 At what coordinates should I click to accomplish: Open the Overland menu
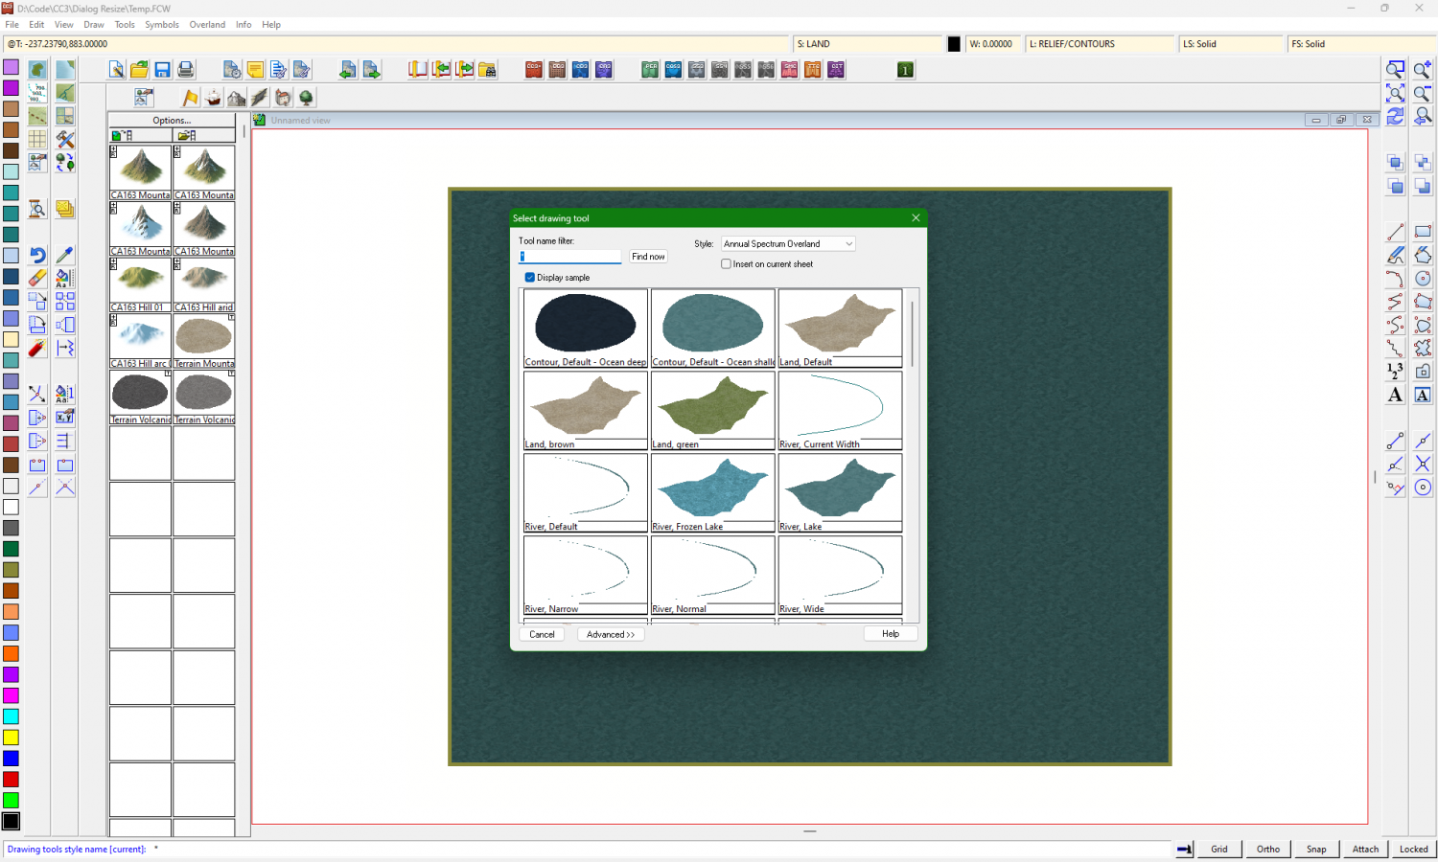tap(207, 25)
